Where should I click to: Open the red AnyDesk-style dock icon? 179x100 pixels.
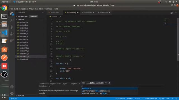tap(4, 66)
